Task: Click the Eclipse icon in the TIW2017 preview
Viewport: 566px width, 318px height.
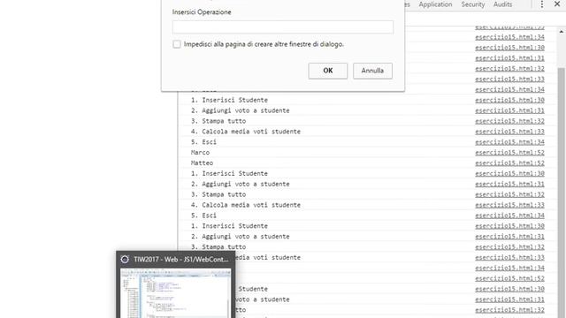Action: pyautogui.click(x=125, y=259)
